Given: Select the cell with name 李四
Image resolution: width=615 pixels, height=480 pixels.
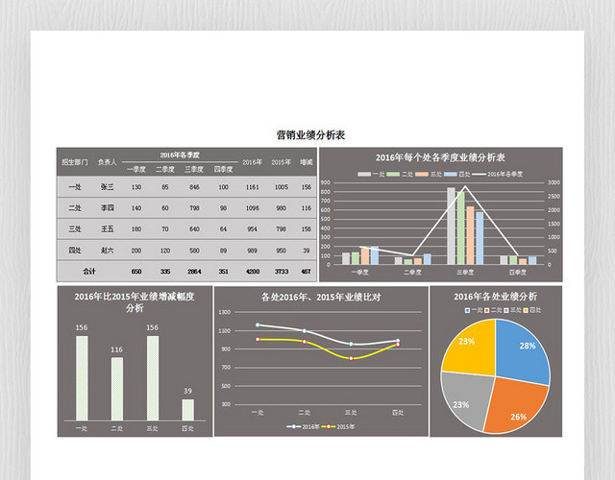Looking at the screenshot, I should (107, 208).
